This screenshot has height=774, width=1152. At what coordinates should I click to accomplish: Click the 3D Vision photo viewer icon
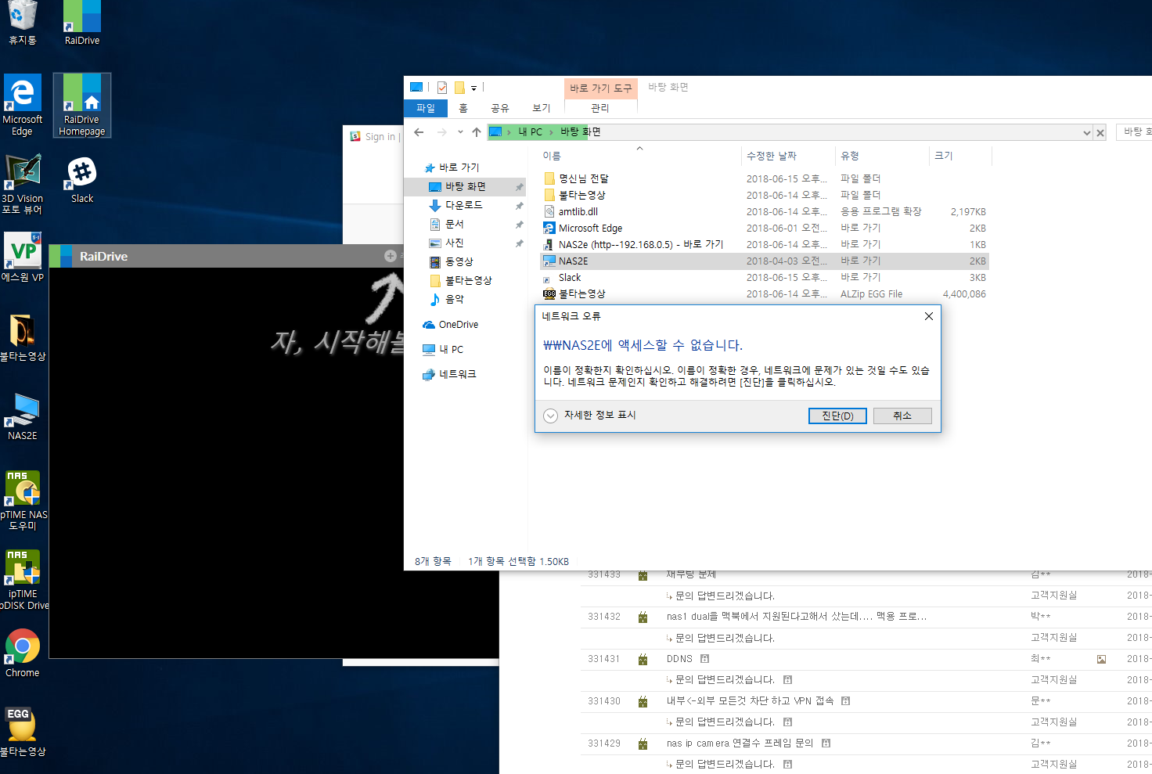23,184
